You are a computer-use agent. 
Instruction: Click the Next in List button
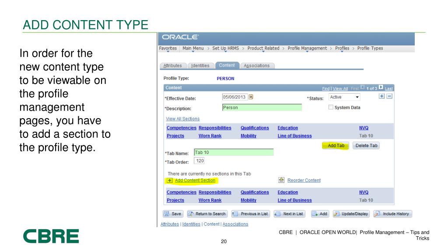coord(290,213)
